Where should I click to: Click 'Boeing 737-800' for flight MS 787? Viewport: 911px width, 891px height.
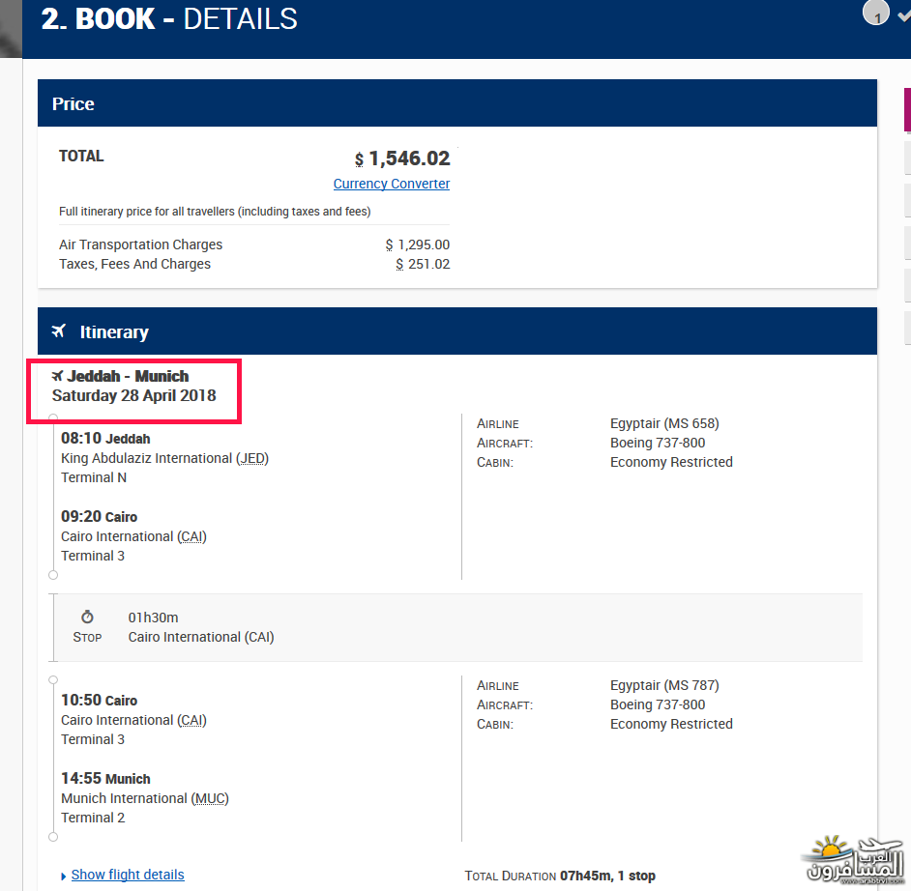click(658, 704)
